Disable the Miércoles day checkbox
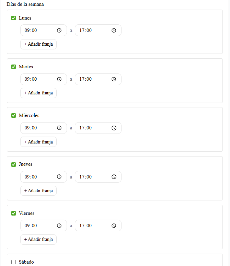The image size is (230, 266). click(x=14, y=115)
